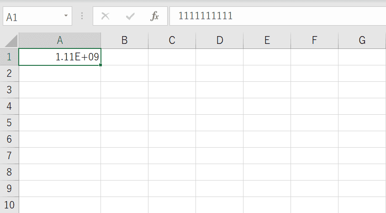This screenshot has width=386, height=213.
Task: Click the Cancel (X) formula bar icon
Action: (x=106, y=16)
